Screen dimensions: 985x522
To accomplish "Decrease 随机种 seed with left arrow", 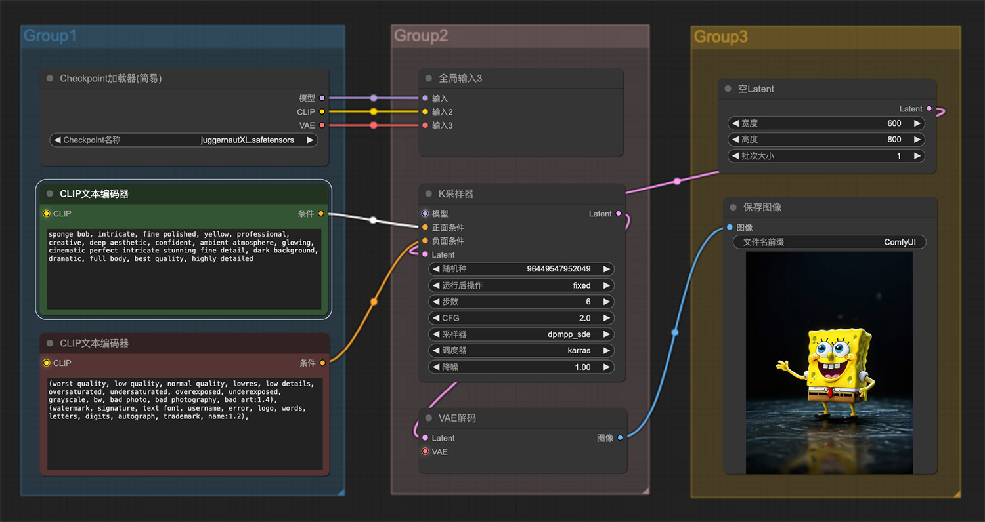I will [436, 269].
